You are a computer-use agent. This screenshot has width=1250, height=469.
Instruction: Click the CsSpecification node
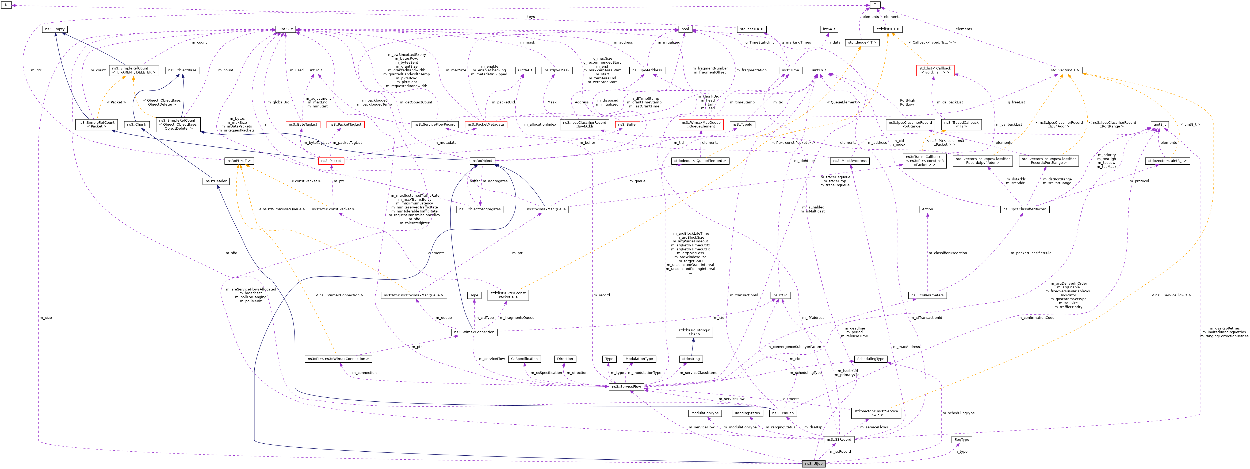point(525,359)
